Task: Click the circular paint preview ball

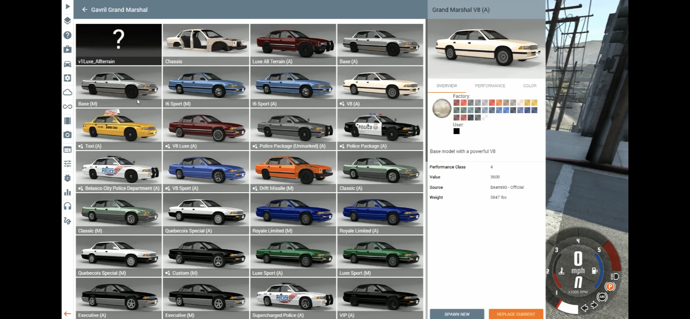Action: pos(442,108)
